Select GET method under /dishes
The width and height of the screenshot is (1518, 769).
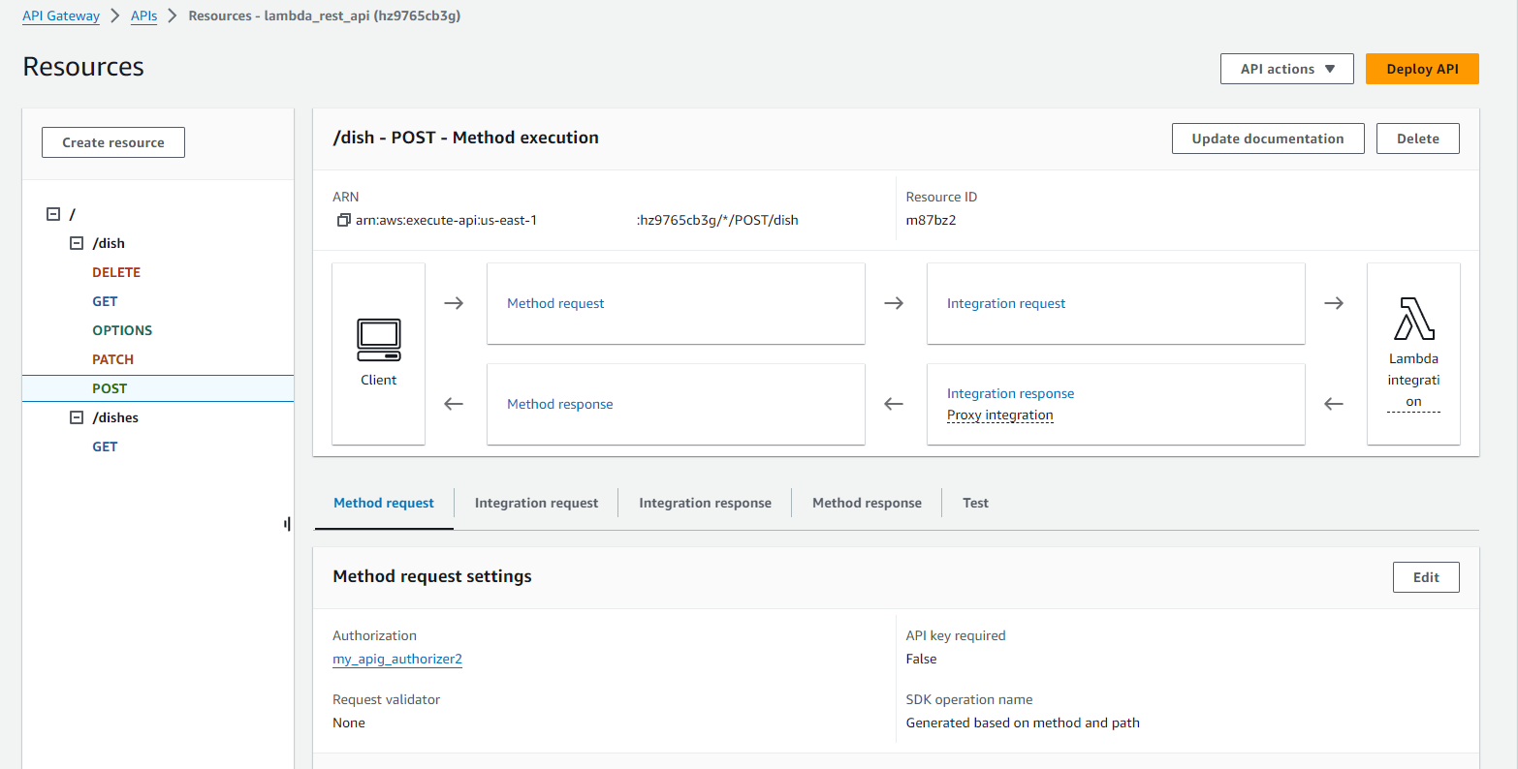105,446
